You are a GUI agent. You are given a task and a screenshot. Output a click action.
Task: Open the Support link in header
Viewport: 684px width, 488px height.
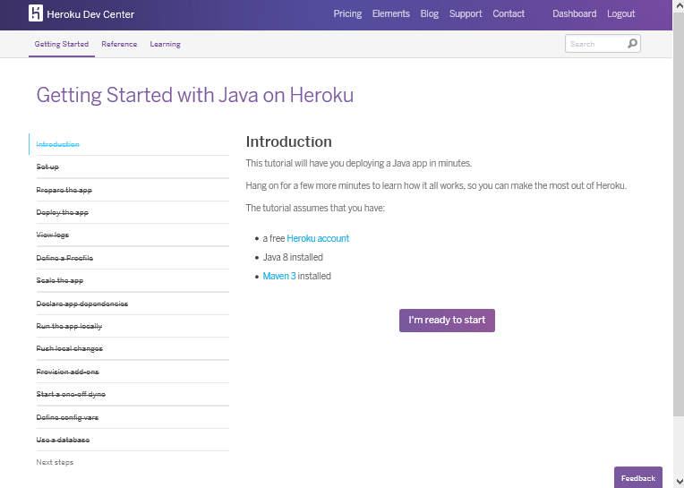click(466, 13)
